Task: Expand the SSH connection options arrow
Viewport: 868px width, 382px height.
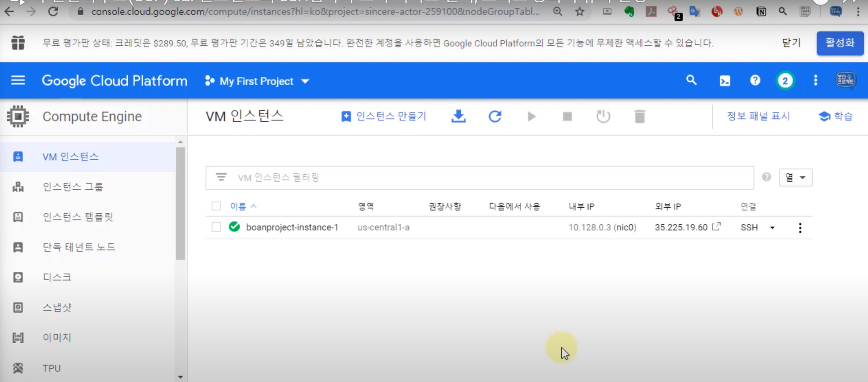Action: (772, 227)
